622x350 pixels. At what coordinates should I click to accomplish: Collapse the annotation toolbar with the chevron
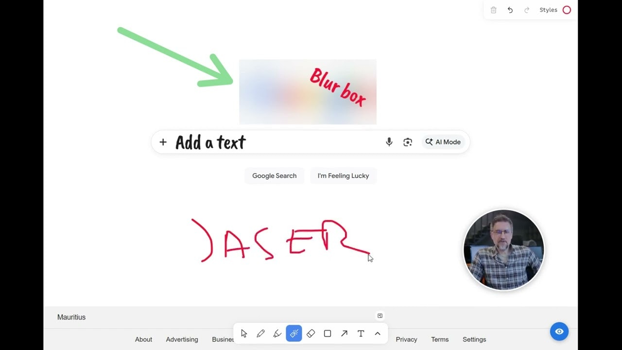click(378, 333)
